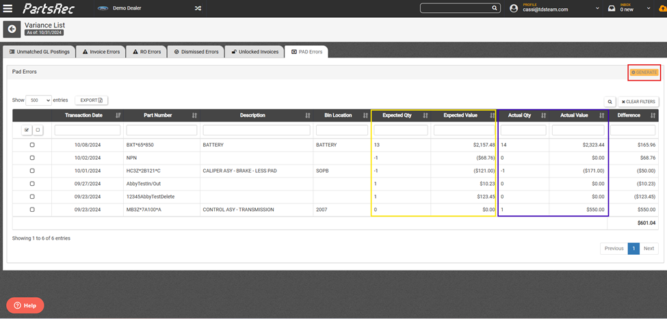Click the orange cloud icon
The width and height of the screenshot is (667, 319).
tap(664, 8)
